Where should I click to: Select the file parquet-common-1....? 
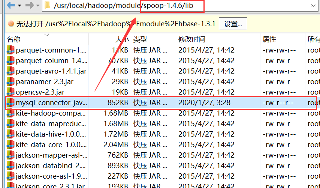point(51,50)
